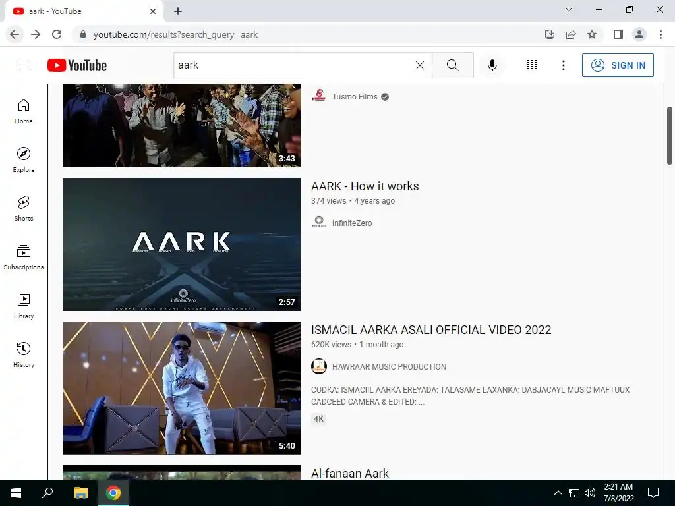This screenshot has width=675, height=506.
Task: Click the YouTube logo
Action: click(x=77, y=65)
